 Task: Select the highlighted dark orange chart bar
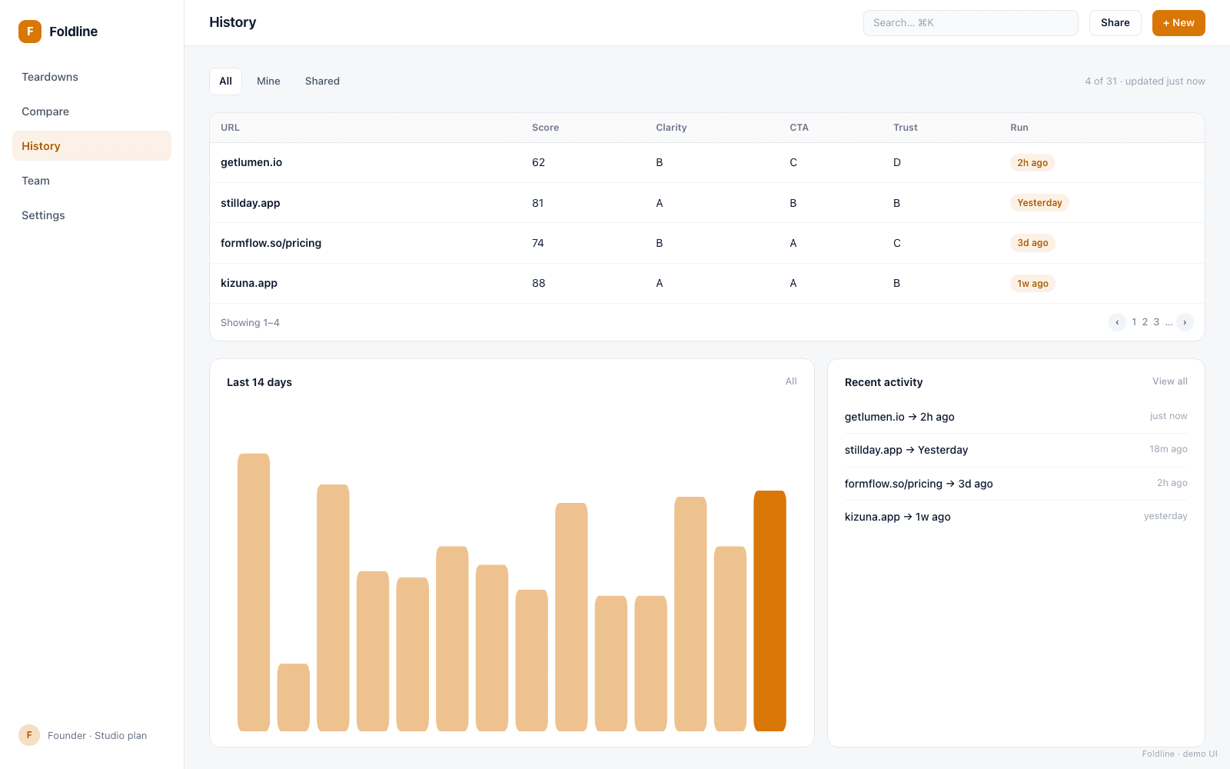click(770, 611)
